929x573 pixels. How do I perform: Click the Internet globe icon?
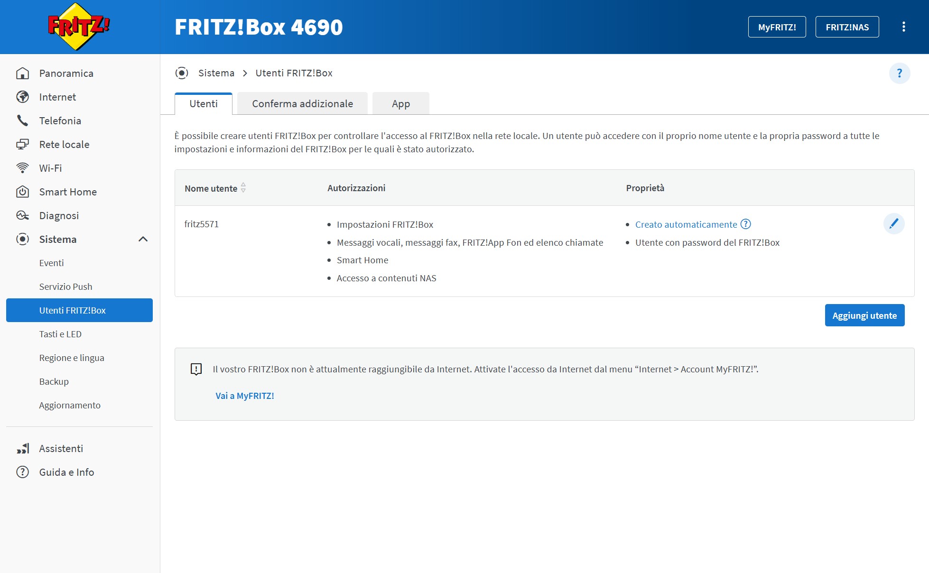22,97
